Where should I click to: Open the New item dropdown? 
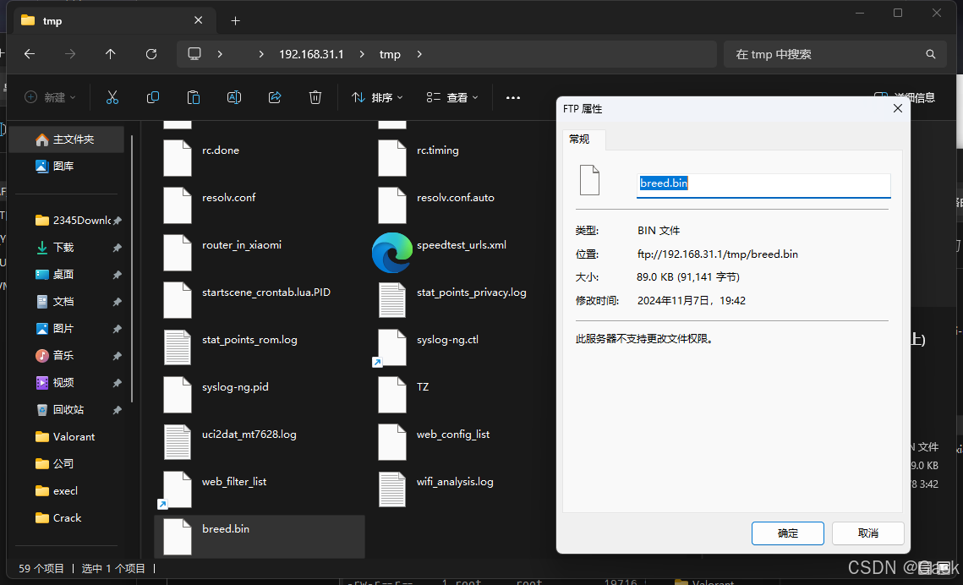tap(51, 97)
